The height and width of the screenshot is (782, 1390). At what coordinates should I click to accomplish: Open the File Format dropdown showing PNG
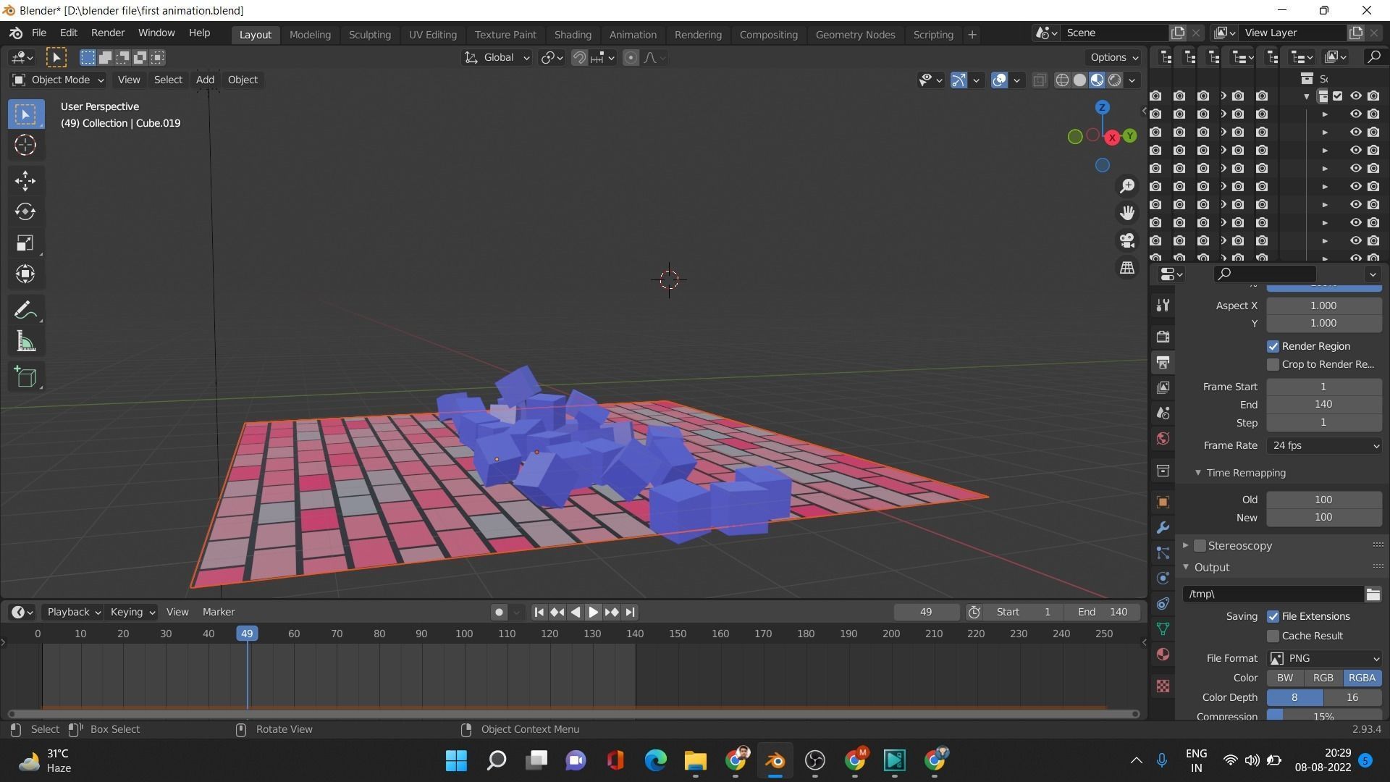[x=1324, y=658]
